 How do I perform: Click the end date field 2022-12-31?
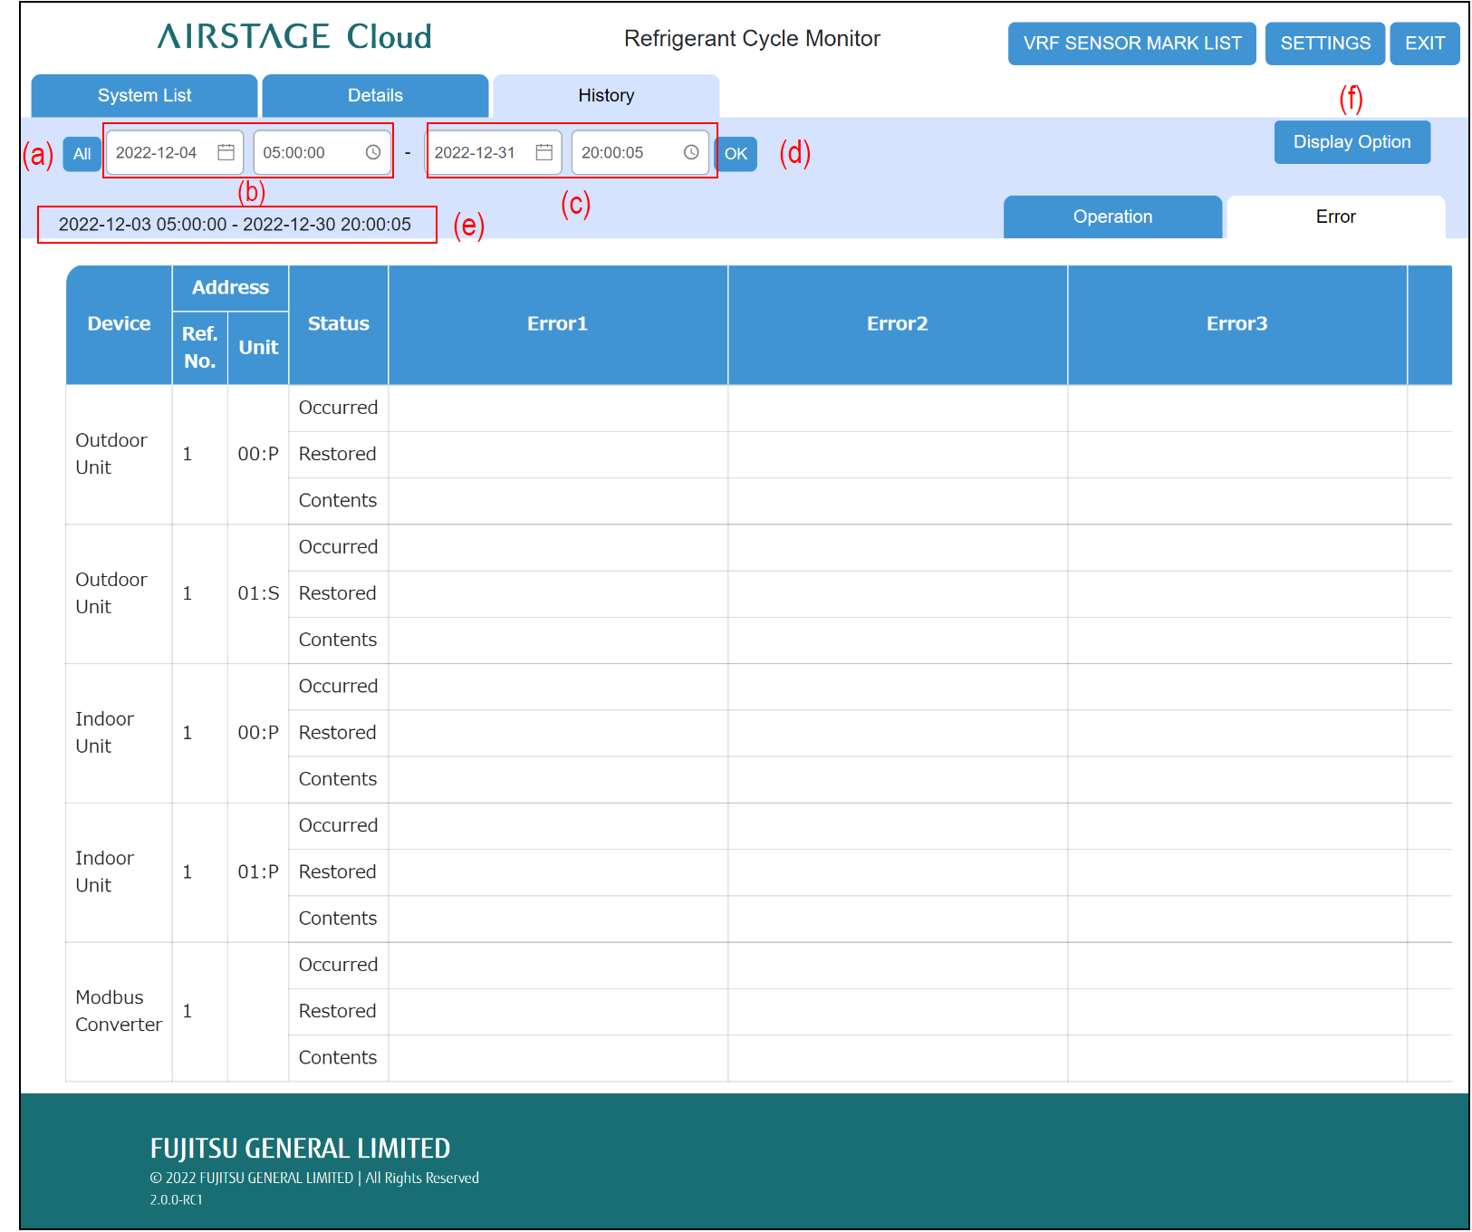475,152
